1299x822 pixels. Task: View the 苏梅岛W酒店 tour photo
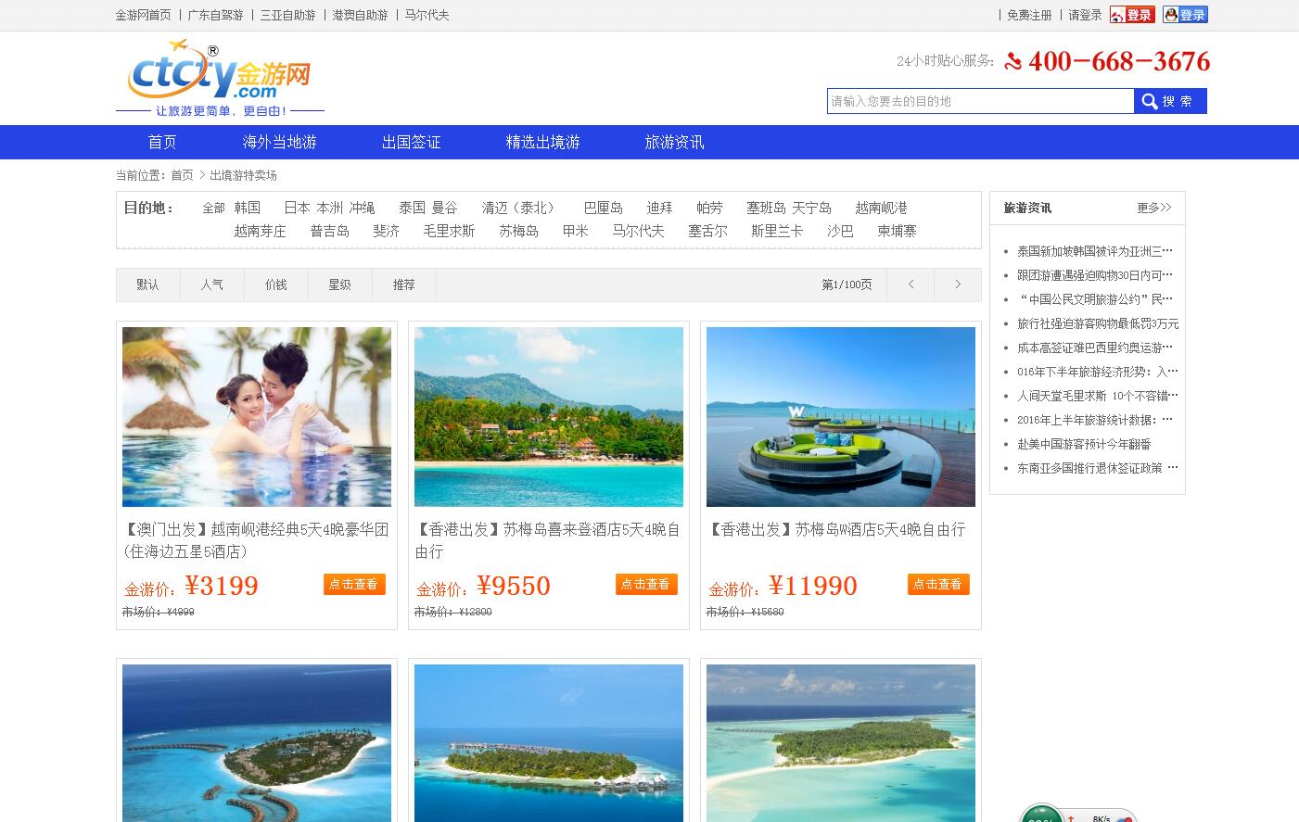840,416
